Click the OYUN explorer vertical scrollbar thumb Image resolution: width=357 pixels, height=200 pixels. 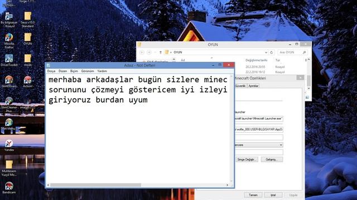pos(308,80)
